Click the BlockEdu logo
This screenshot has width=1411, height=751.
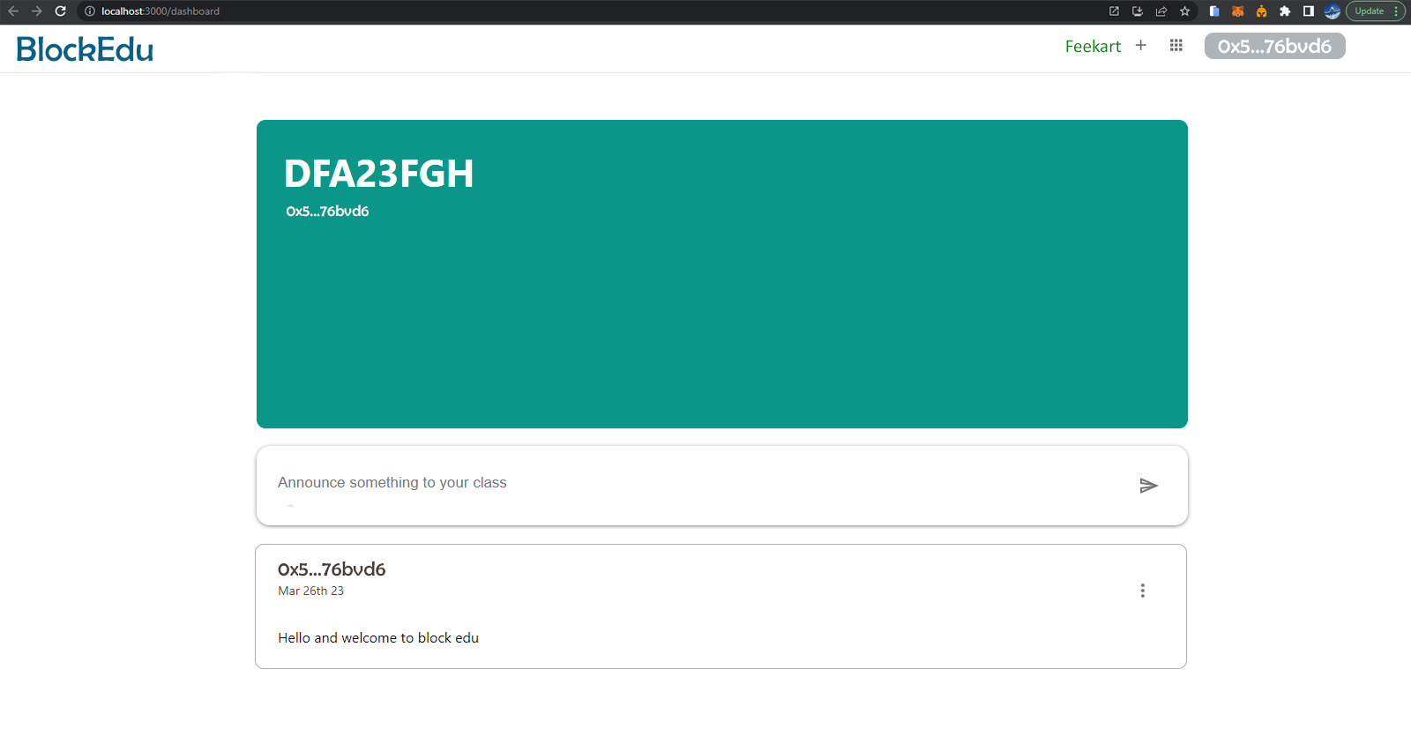[x=85, y=49]
